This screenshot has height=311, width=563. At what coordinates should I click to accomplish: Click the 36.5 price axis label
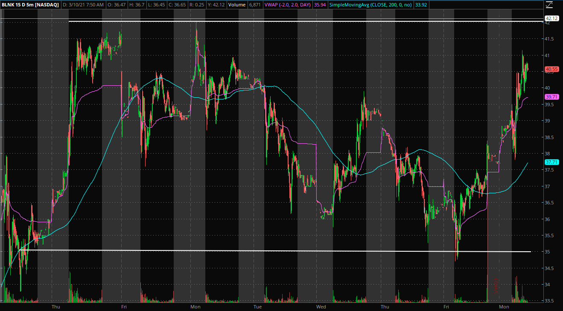(549, 203)
